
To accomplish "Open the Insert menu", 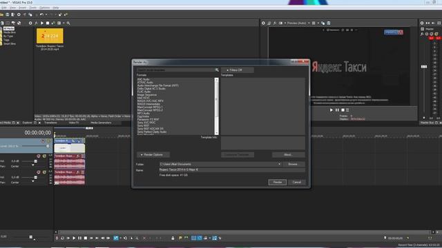I will 23,8.
